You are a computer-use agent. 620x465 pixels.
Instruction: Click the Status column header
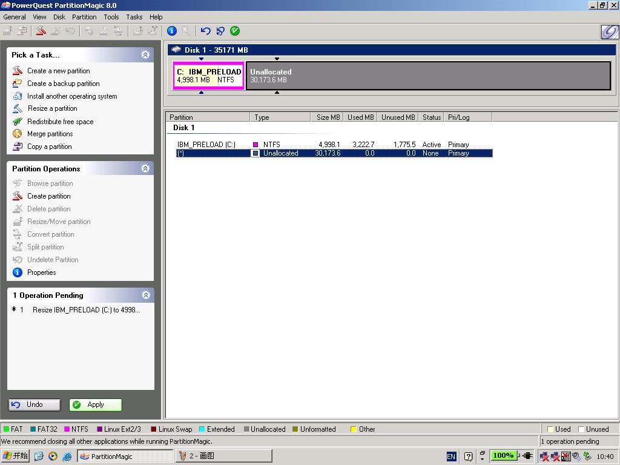(x=431, y=117)
